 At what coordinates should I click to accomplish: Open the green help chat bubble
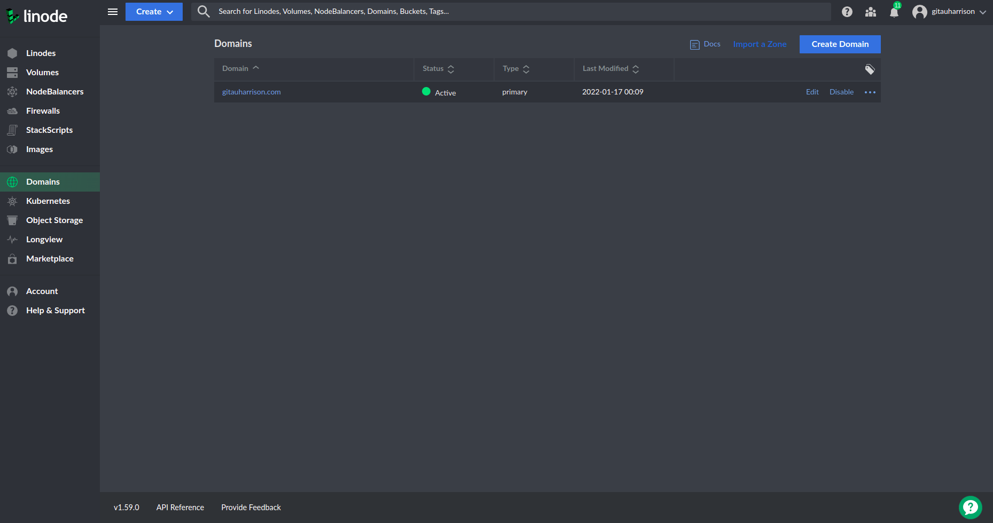pyautogui.click(x=970, y=508)
